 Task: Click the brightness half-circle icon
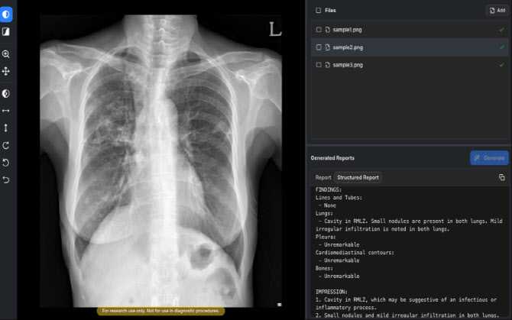[x=6, y=94]
